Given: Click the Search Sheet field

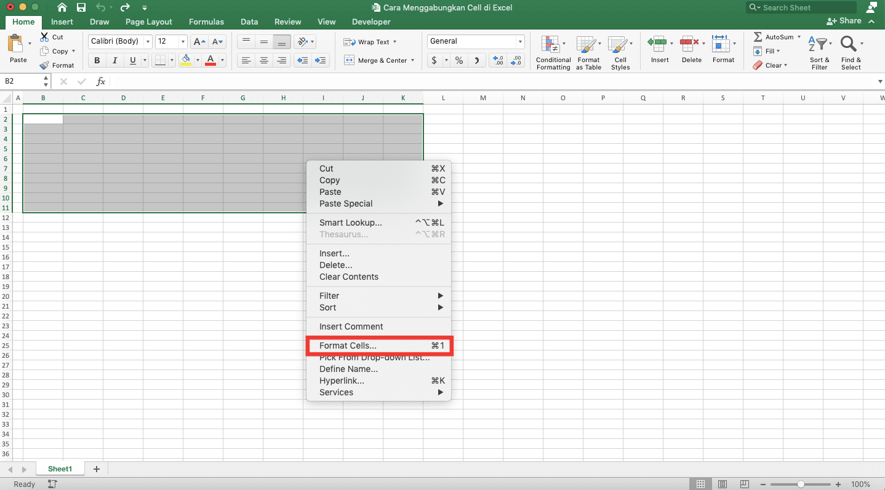Looking at the screenshot, I should click(801, 7).
